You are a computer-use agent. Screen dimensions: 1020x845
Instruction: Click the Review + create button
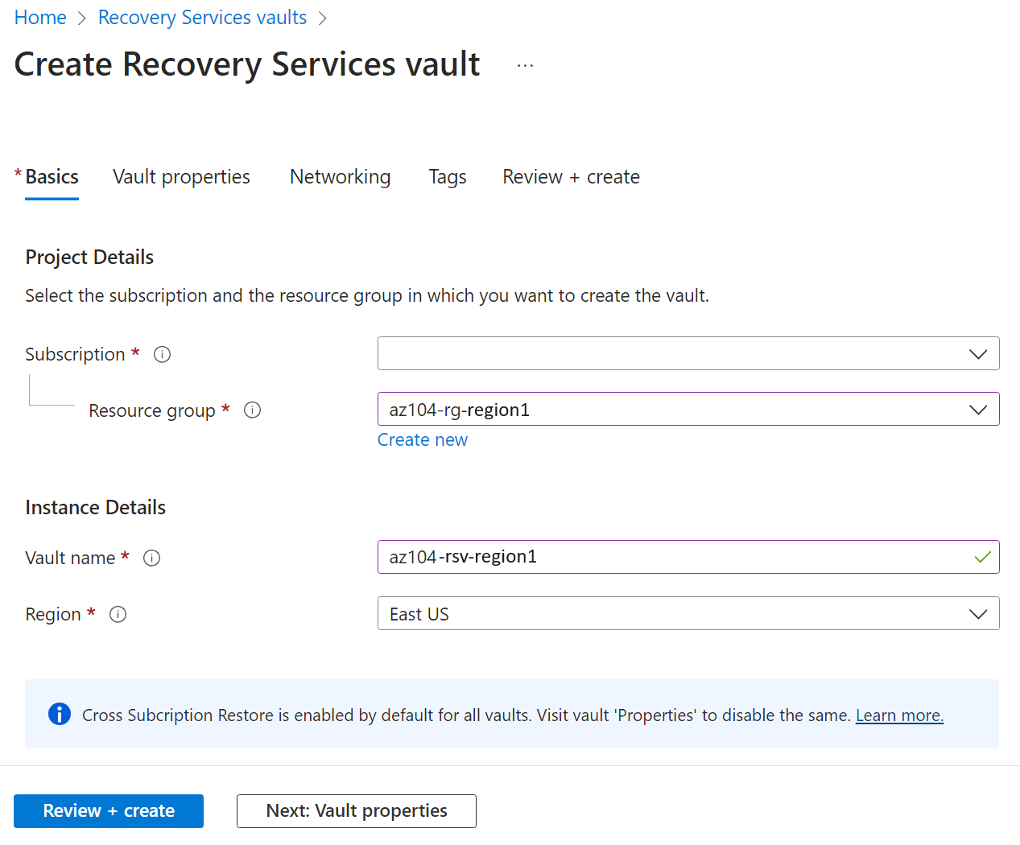click(x=108, y=810)
